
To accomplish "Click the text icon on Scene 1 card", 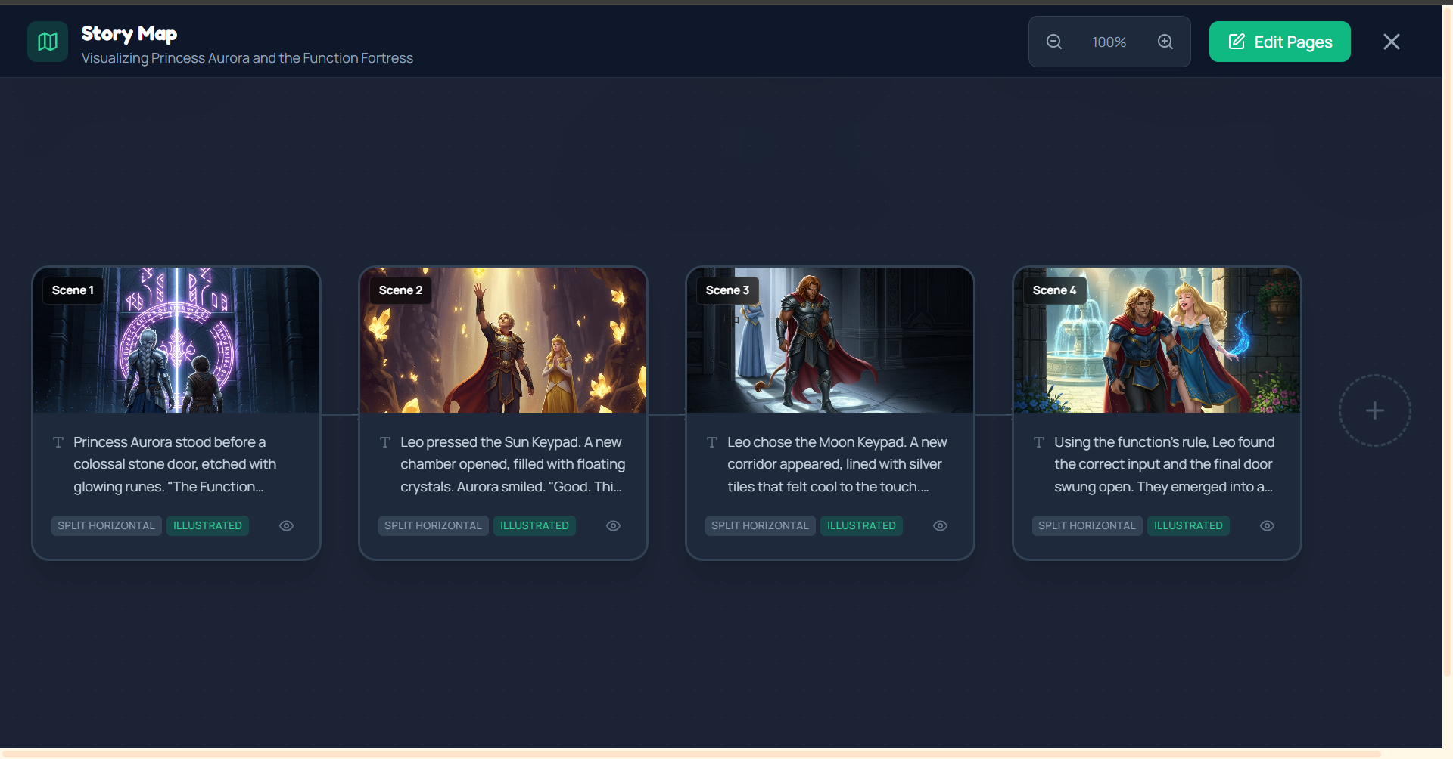I will 57,443.
